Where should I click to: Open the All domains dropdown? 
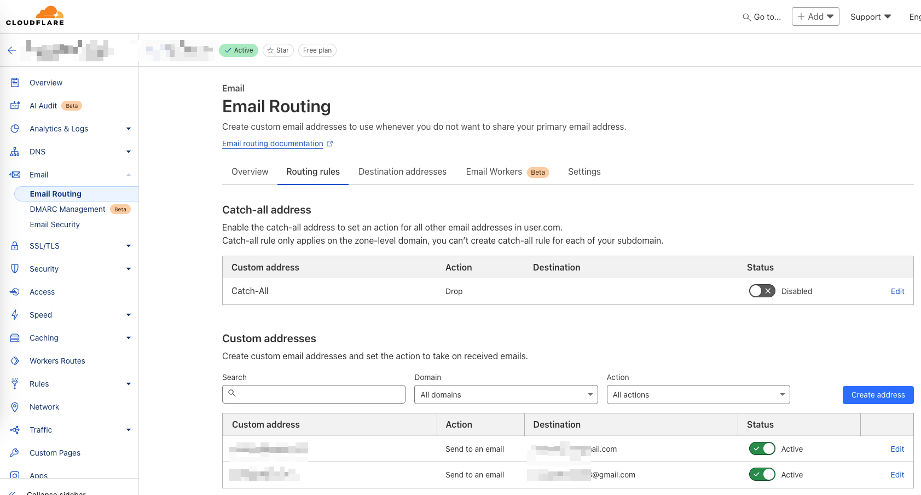[x=506, y=395]
